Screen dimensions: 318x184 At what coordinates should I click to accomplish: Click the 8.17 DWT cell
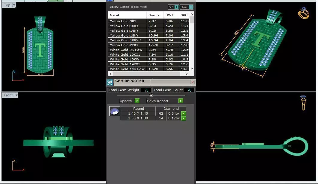pyautogui.click(x=171, y=45)
